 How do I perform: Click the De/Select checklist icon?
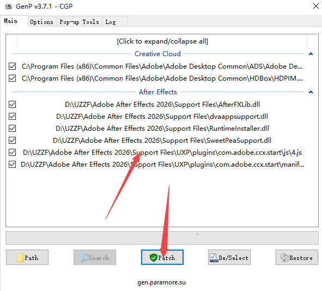click(214, 258)
